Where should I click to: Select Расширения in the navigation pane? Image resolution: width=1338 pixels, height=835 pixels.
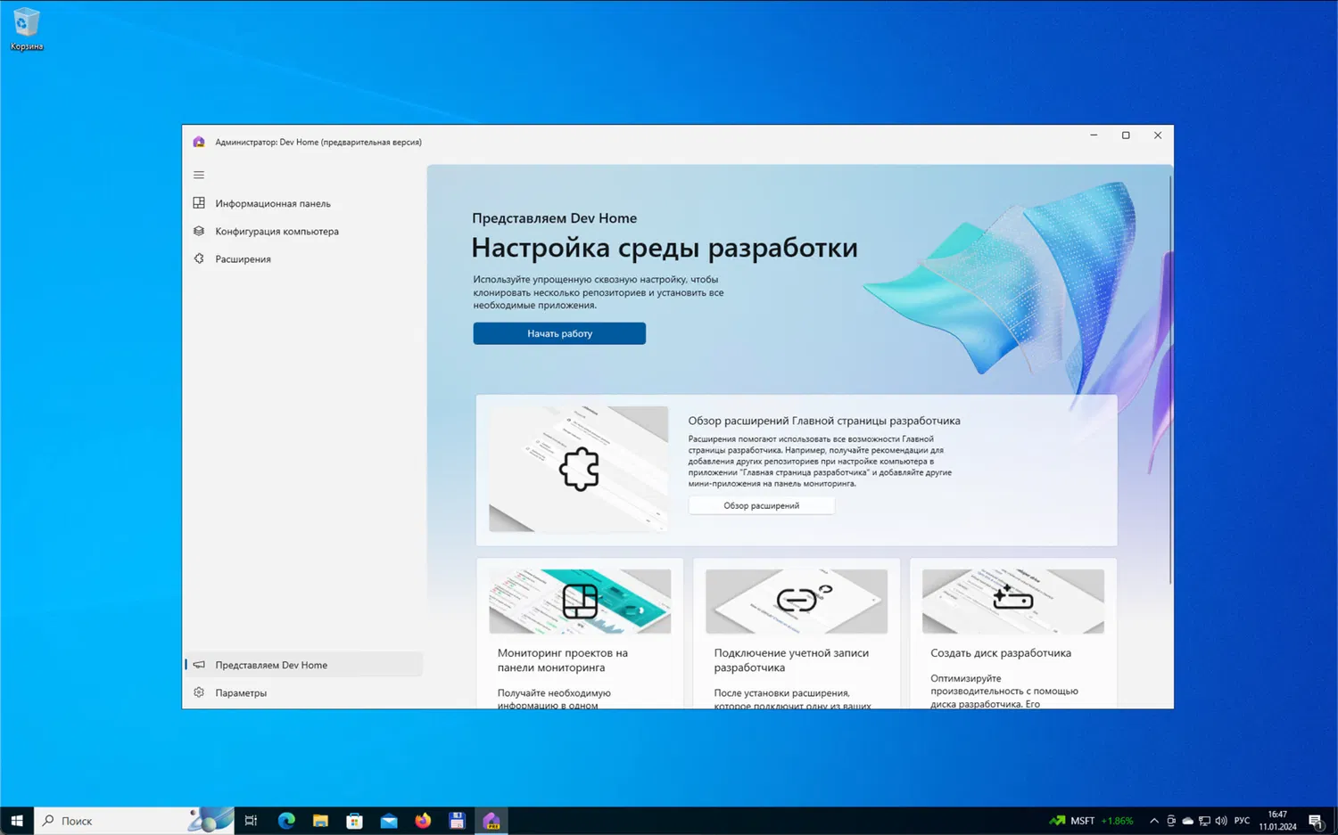click(303, 258)
